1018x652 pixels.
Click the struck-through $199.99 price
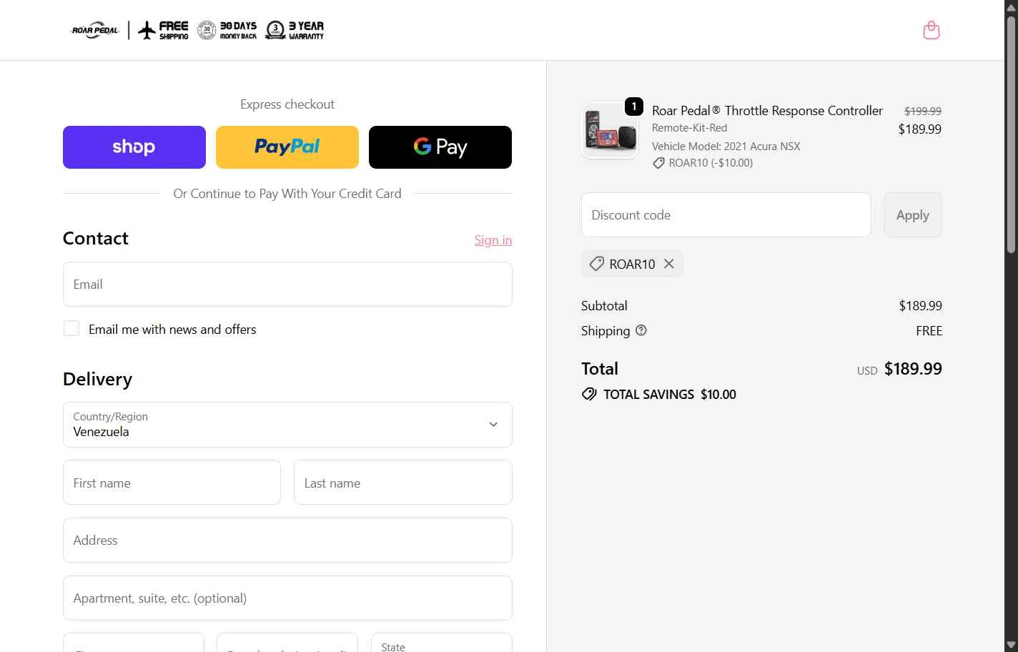pos(923,111)
